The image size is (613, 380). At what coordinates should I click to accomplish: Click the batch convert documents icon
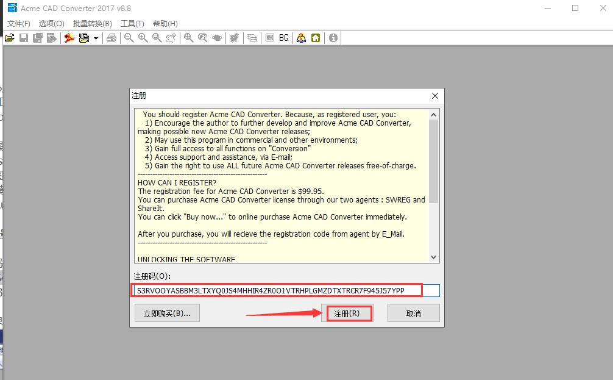pos(83,38)
